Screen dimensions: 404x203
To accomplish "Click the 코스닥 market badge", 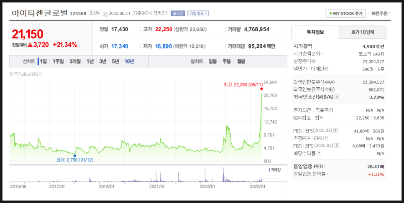I will (94, 13).
